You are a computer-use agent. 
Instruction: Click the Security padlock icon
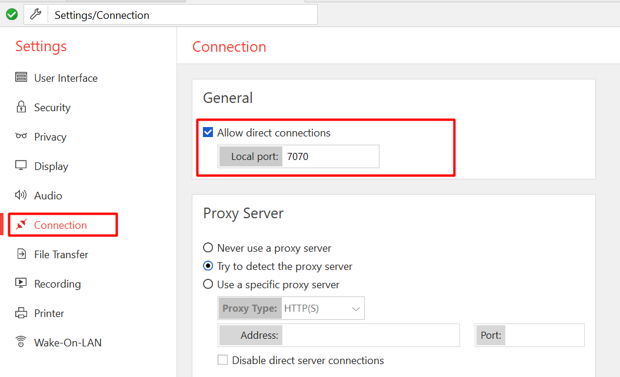[x=21, y=106]
